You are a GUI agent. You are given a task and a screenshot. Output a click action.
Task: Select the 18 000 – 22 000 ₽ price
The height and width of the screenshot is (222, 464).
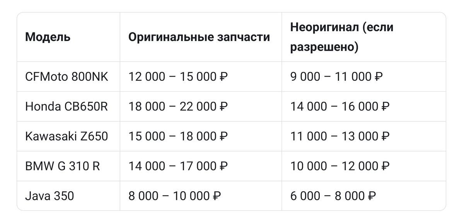click(178, 106)
